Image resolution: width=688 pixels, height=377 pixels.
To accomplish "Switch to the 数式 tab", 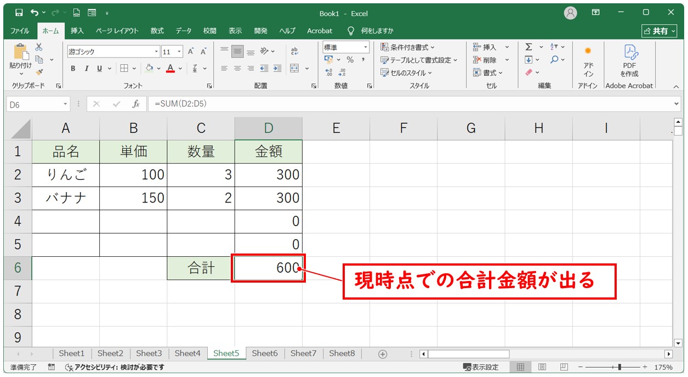I will point(157,31).
